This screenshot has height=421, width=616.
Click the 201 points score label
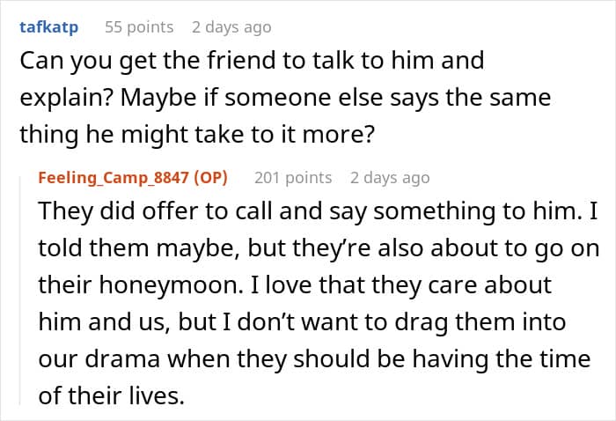(x=293, y=178)
